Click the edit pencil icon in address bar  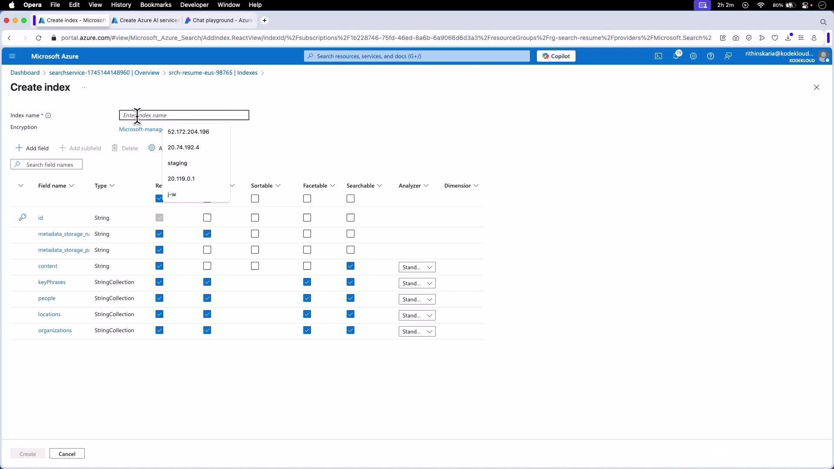[723, 38]
